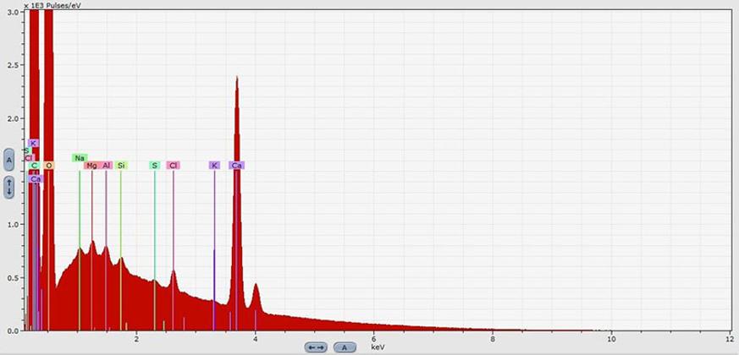Click the '10' keV tick label
This screenshot has height=355, width=739.
611,339
